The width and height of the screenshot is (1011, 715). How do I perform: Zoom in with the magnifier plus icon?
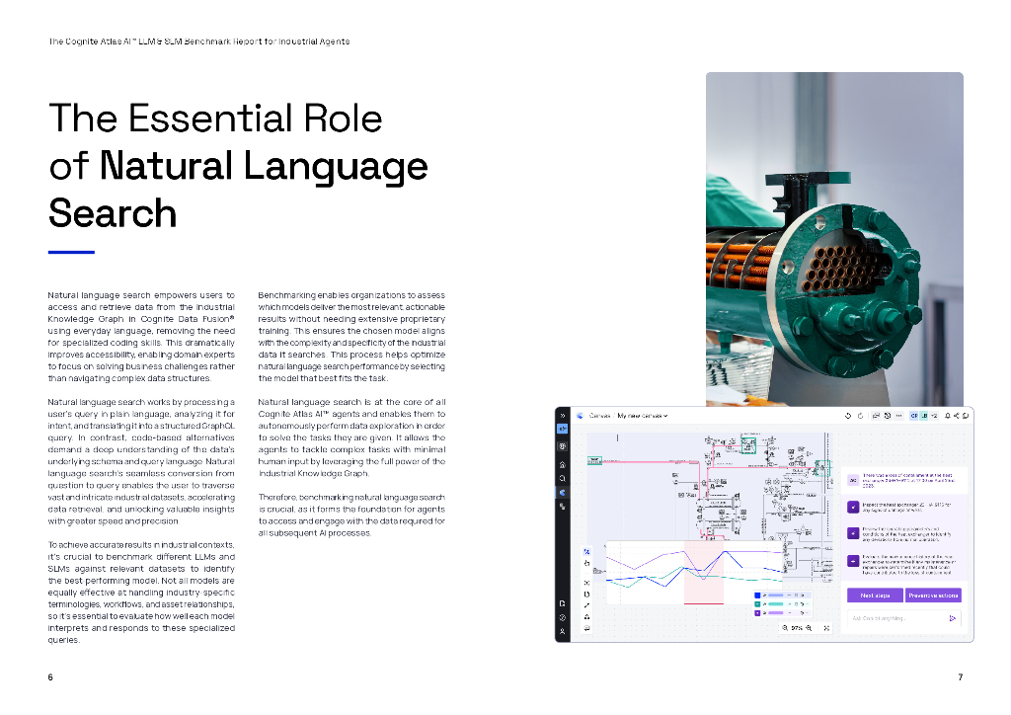tap(809, 628)
